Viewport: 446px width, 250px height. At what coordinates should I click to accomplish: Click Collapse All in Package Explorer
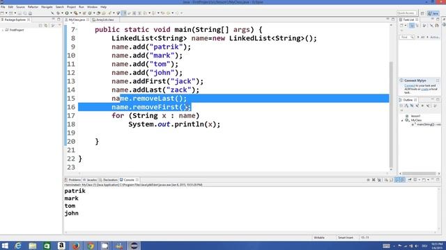click(40, 26)
